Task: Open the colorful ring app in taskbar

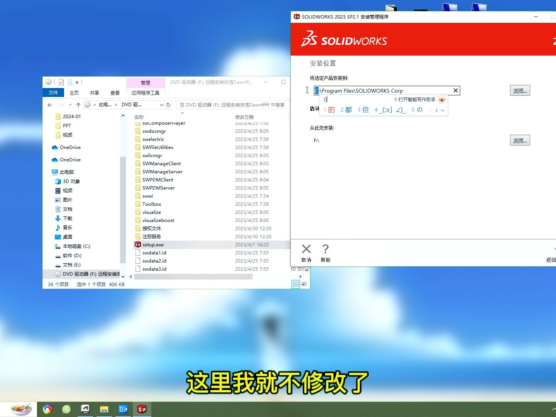Action: pos(47,409)
